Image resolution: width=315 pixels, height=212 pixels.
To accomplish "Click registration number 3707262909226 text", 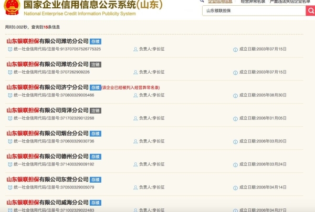I will [75, 72].
